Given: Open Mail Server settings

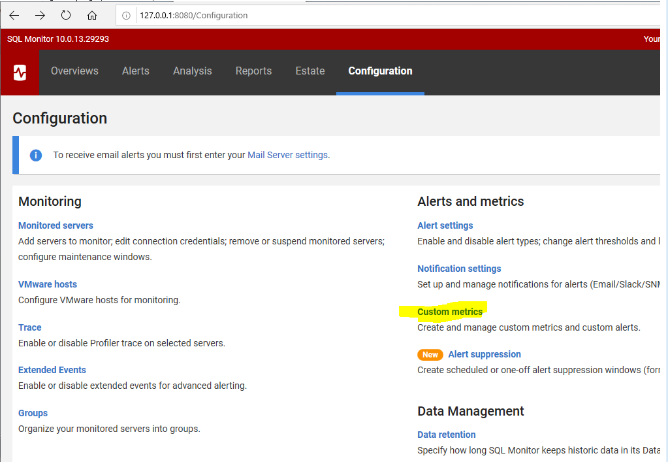Looking at the screenshot, I should point(287,155).
